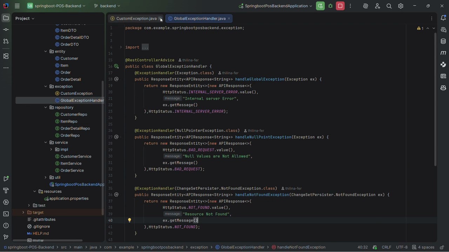449x252 pixels.
Task: Open the Structure tool window
Action: [x=6, y=56]
